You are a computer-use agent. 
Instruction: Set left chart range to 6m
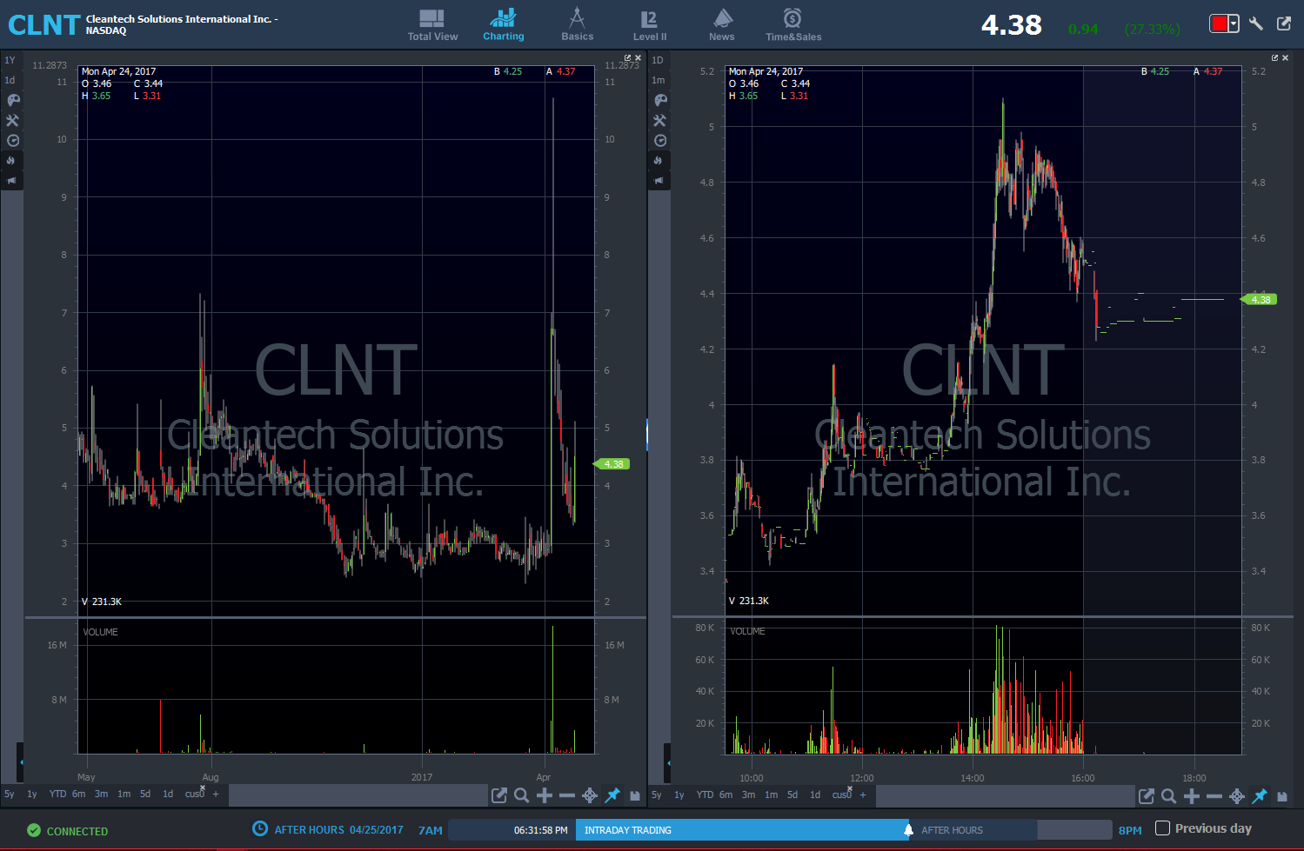pyautogui.click(x=79, y=794)
